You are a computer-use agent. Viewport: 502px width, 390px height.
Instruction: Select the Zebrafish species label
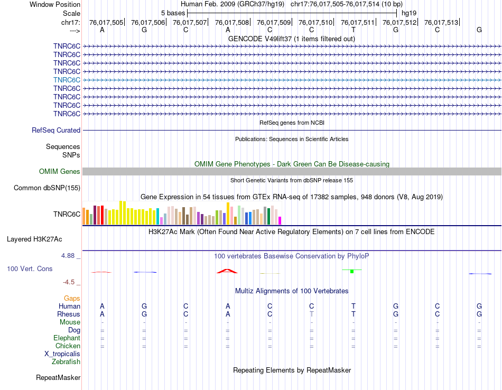(x=66, y=362)
